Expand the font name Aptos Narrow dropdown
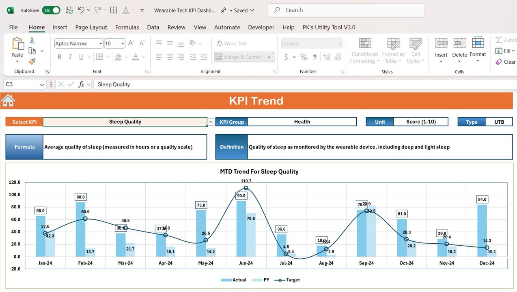 (100, 43)
